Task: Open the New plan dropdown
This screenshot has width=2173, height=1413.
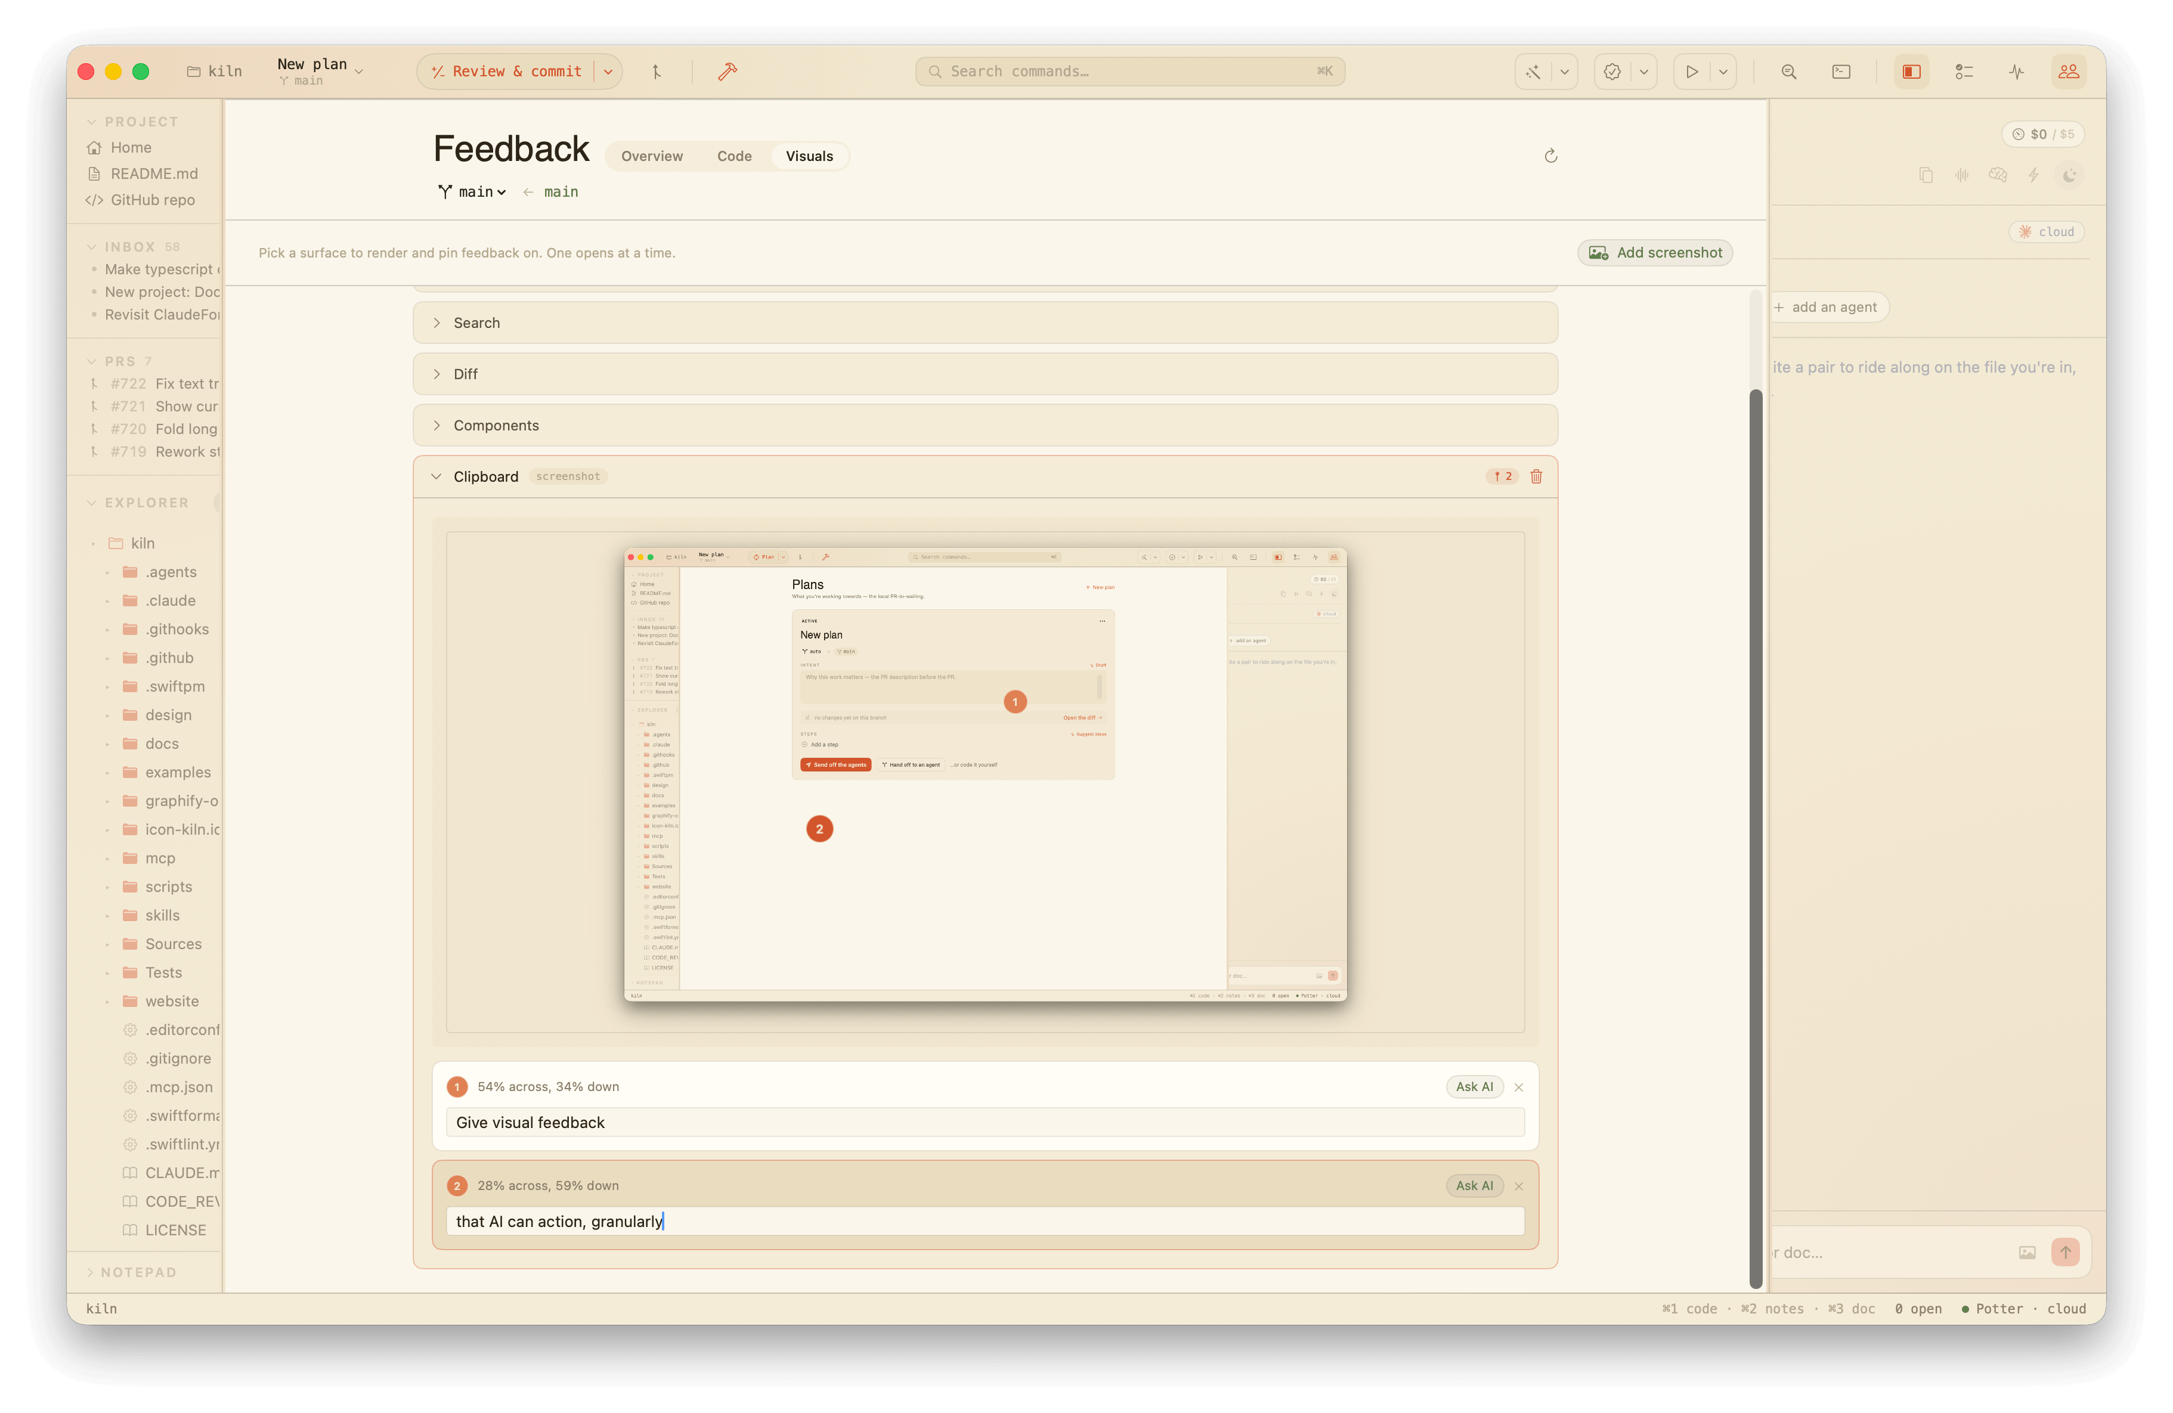Action: pos(320,71)
